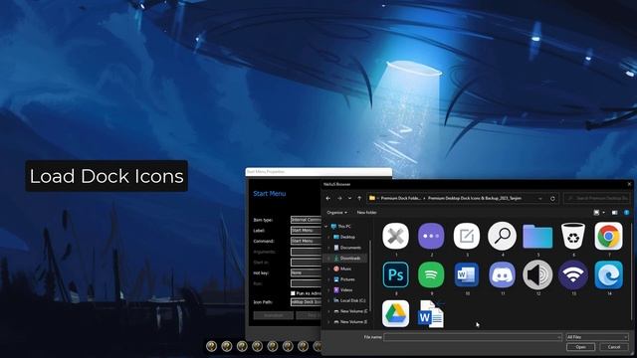
Task: Enable the Run As Admin checkbox
Action: click(293, 293)
